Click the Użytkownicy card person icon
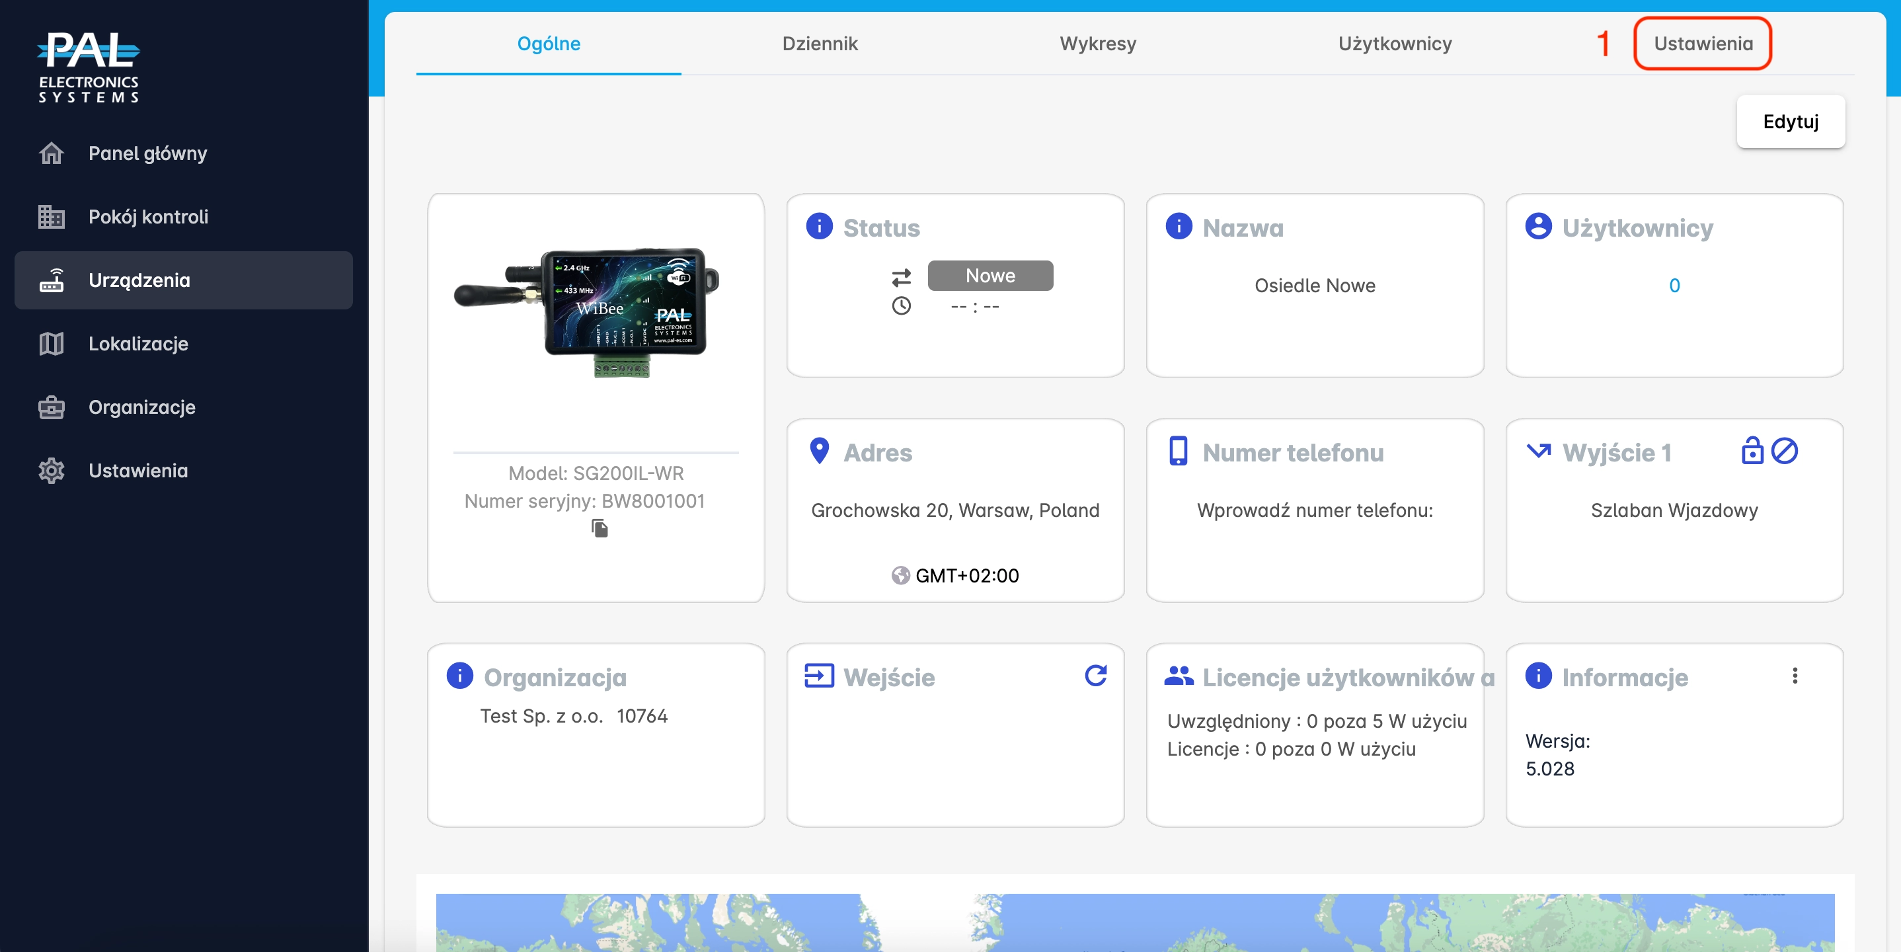Screen dimensions: 1901x952 pos(1538,227)
